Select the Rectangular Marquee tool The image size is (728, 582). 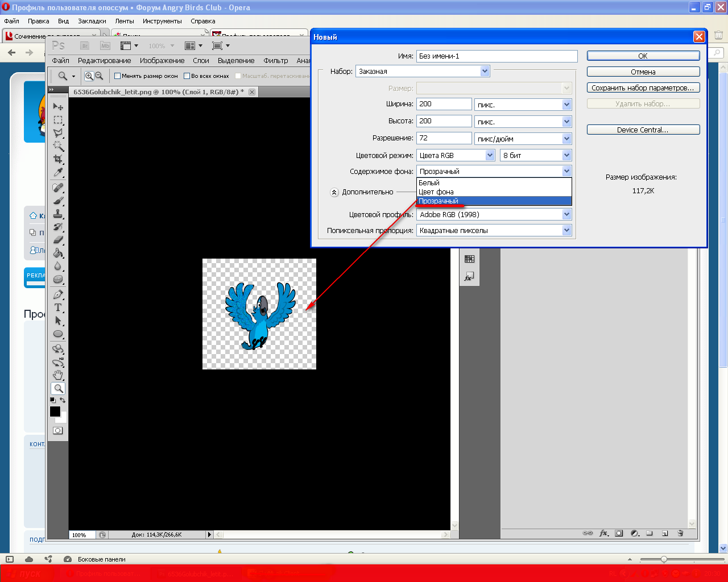[x=58, y=120]
